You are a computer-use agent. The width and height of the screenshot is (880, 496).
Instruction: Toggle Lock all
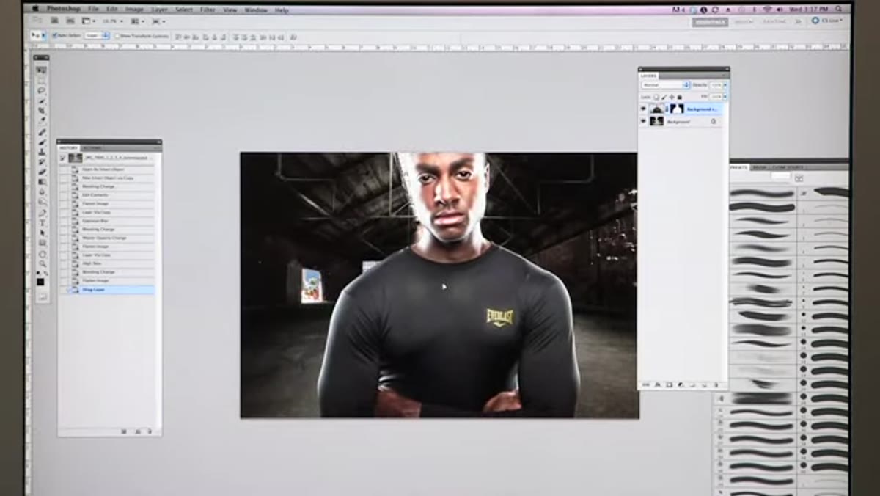(x=679, y=97)
